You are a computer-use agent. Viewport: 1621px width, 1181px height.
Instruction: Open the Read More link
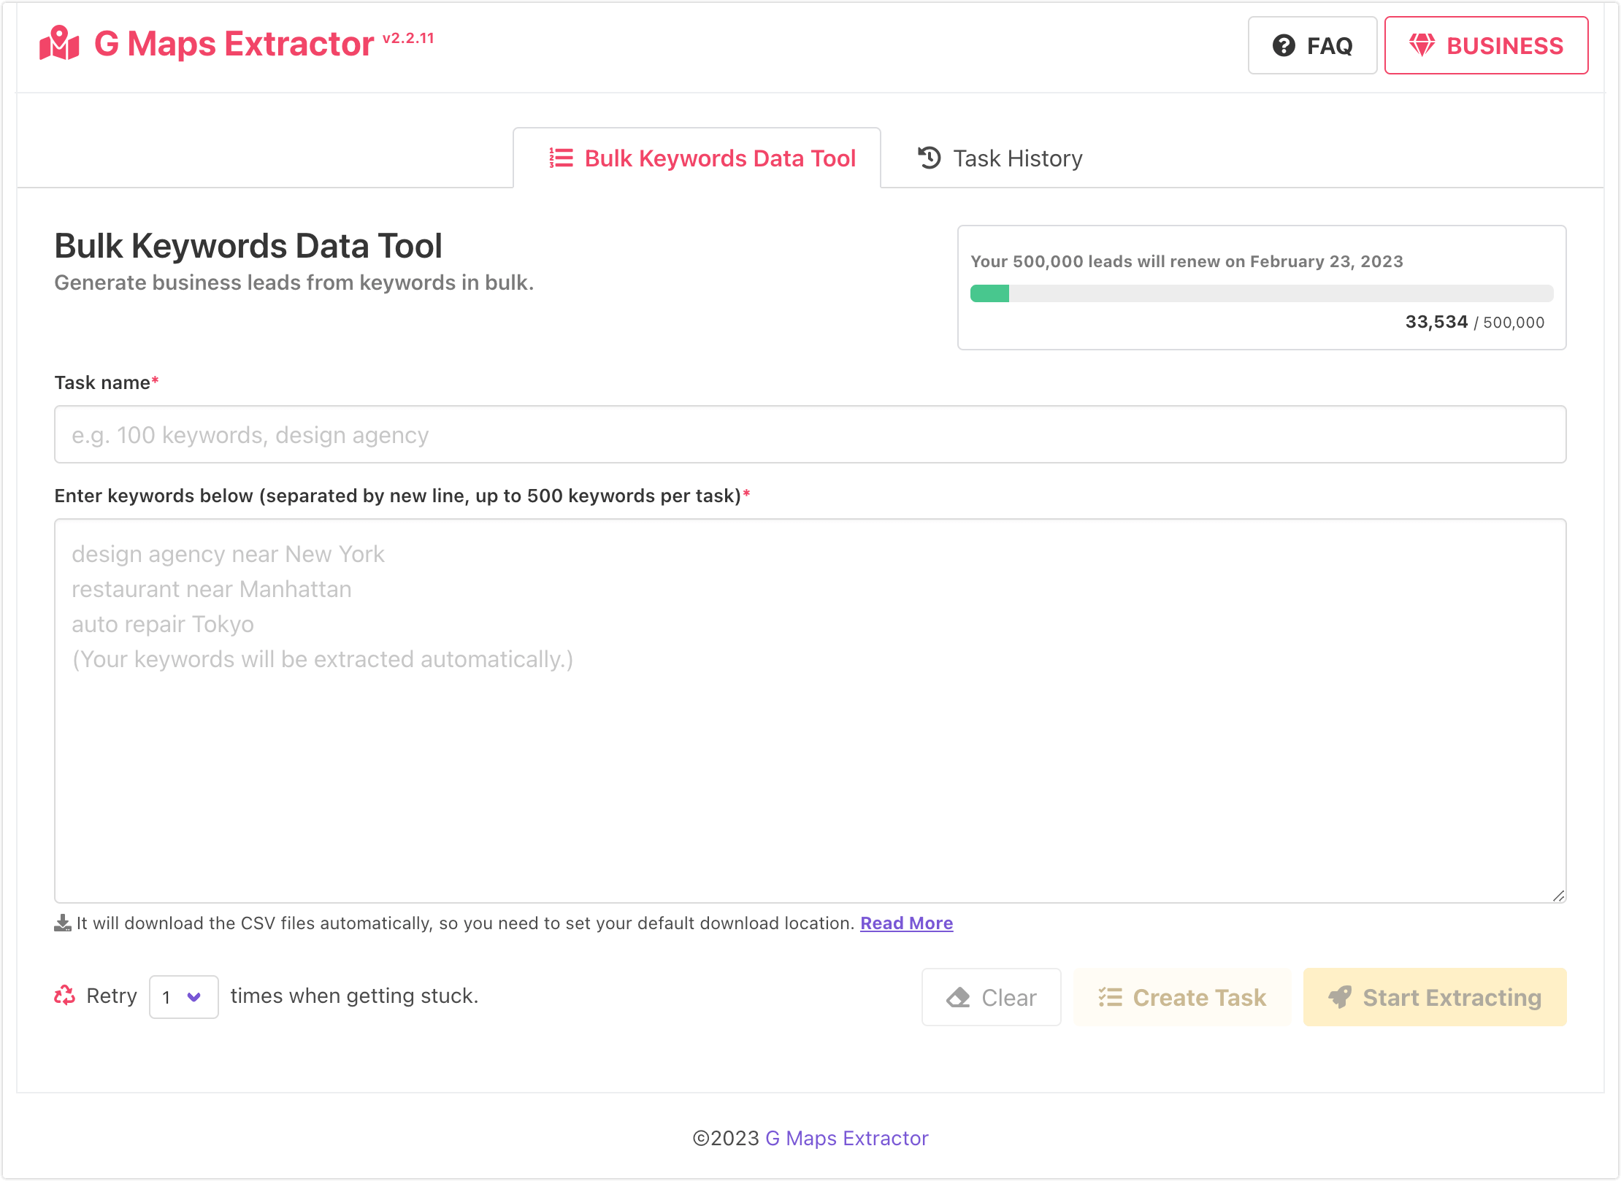[x=906, y=923]
